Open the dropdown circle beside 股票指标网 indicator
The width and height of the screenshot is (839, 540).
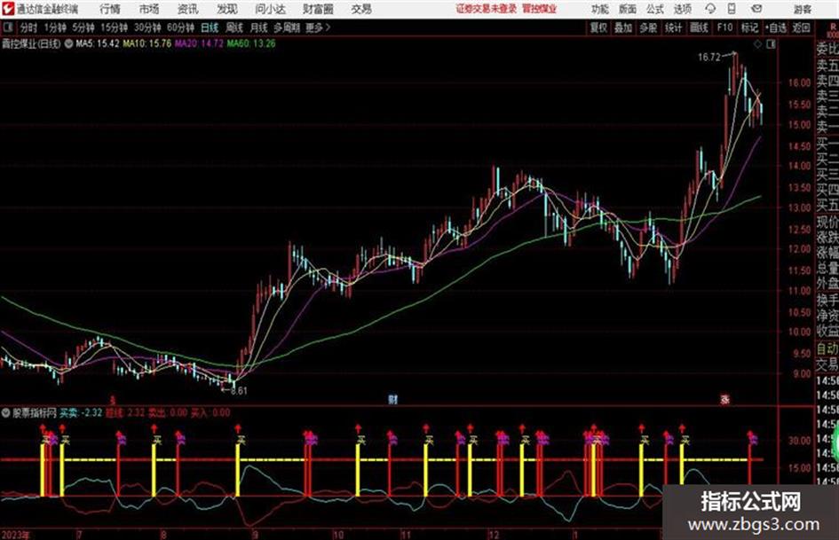tap(6, 412)
